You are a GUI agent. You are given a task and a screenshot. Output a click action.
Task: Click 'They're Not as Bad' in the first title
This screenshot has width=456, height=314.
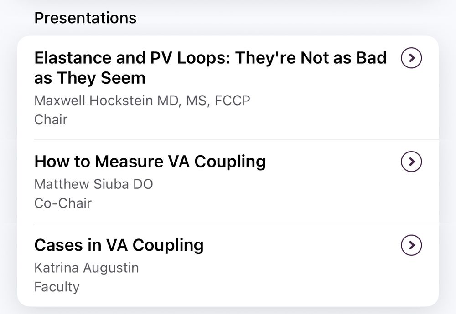(x=311, y=58)
